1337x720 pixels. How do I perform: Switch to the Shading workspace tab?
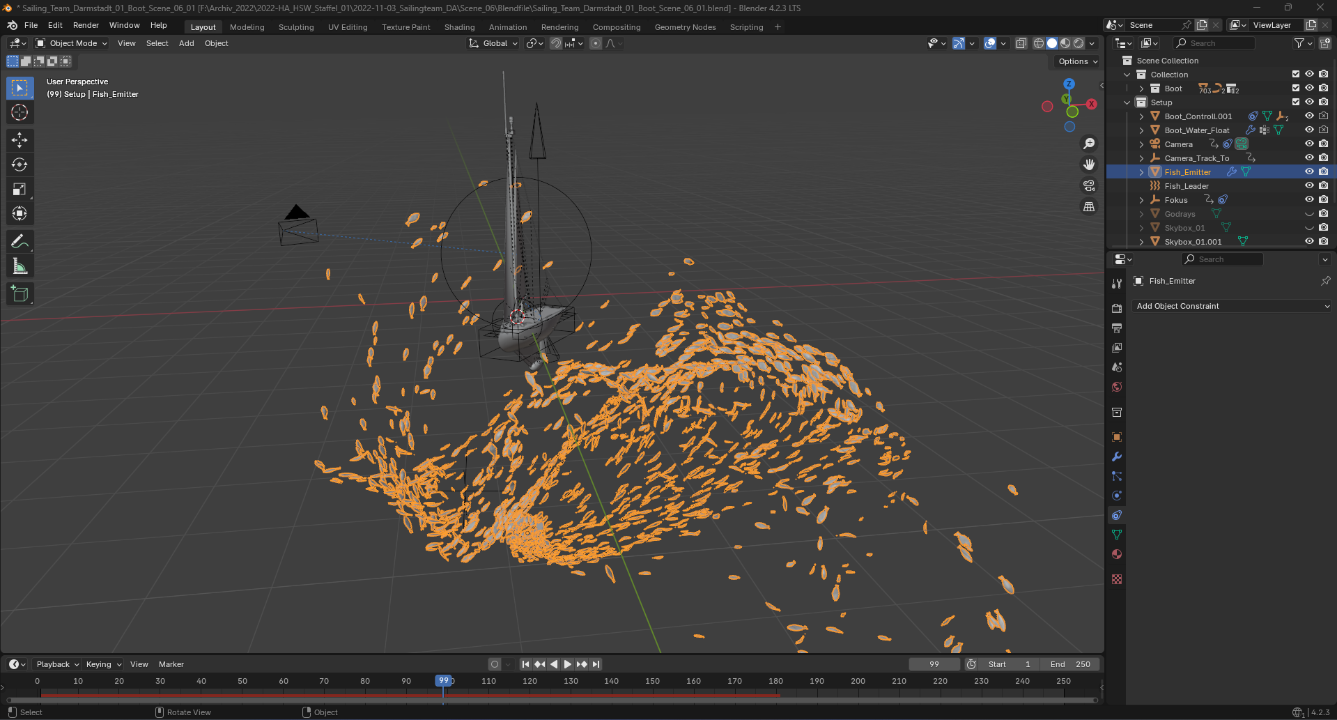459,27
